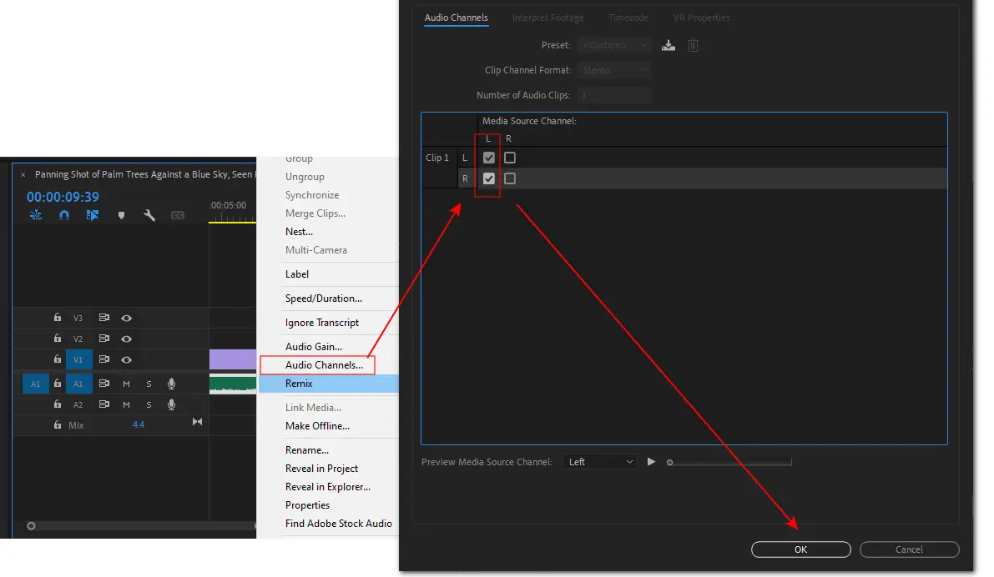Click the Mix track end-cap icon
Screen dimensions: 994x577
point(197,422)
